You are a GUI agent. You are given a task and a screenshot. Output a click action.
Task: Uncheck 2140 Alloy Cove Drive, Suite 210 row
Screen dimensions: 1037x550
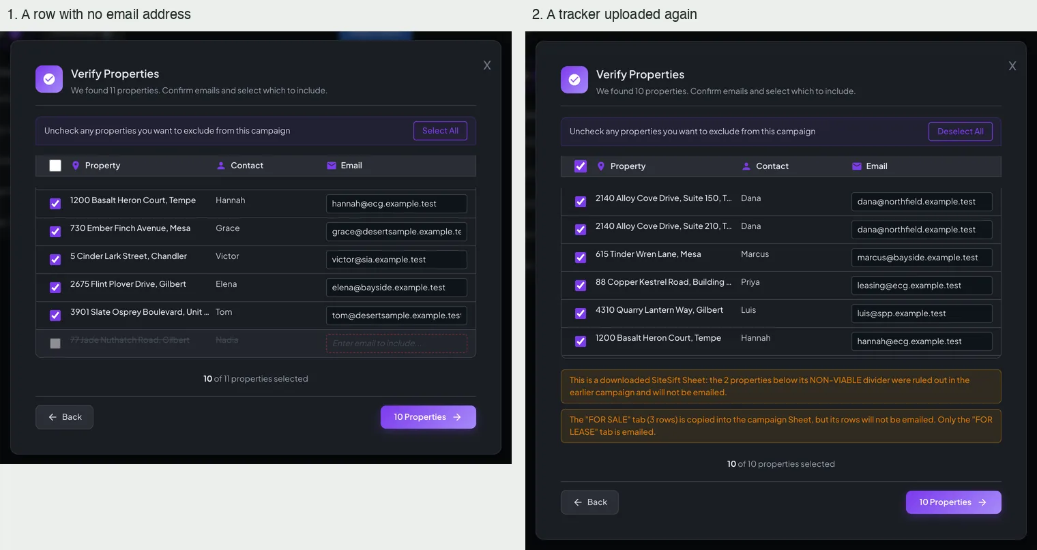(x=581, y=230)
